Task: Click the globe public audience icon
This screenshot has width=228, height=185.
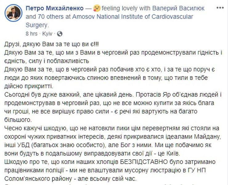Action: click(60, 33)
